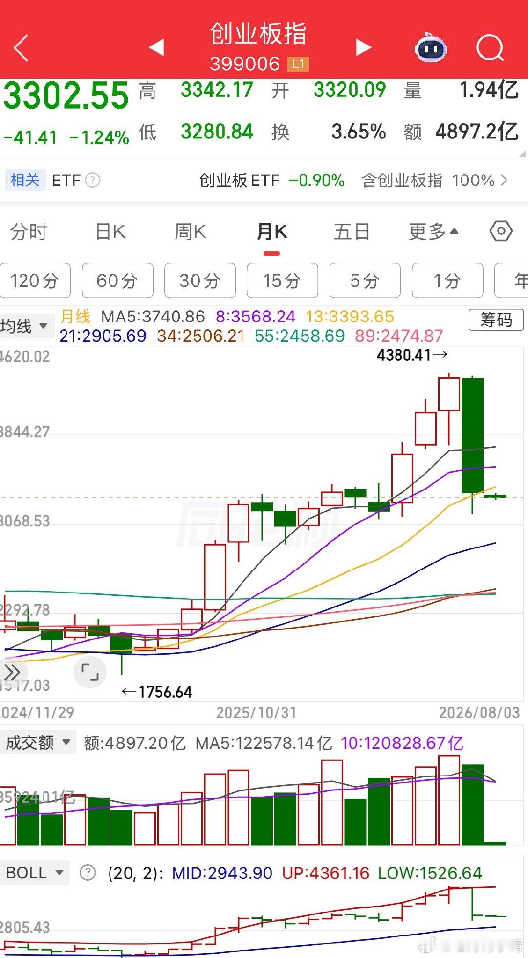Tap the 4897.2亿 amount value
The image size is (528, 958).
(477, 132)
